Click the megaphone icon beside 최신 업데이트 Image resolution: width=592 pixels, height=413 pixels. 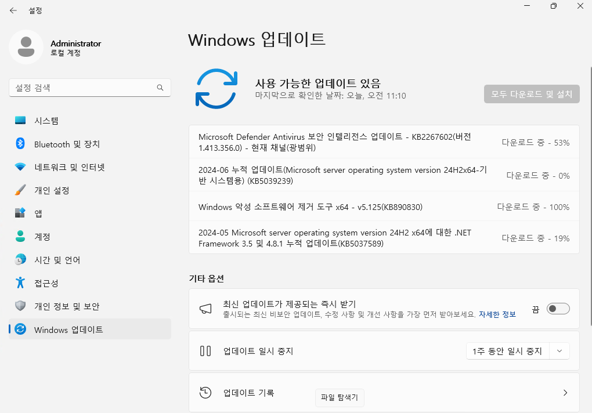click(x=205, y=309)
